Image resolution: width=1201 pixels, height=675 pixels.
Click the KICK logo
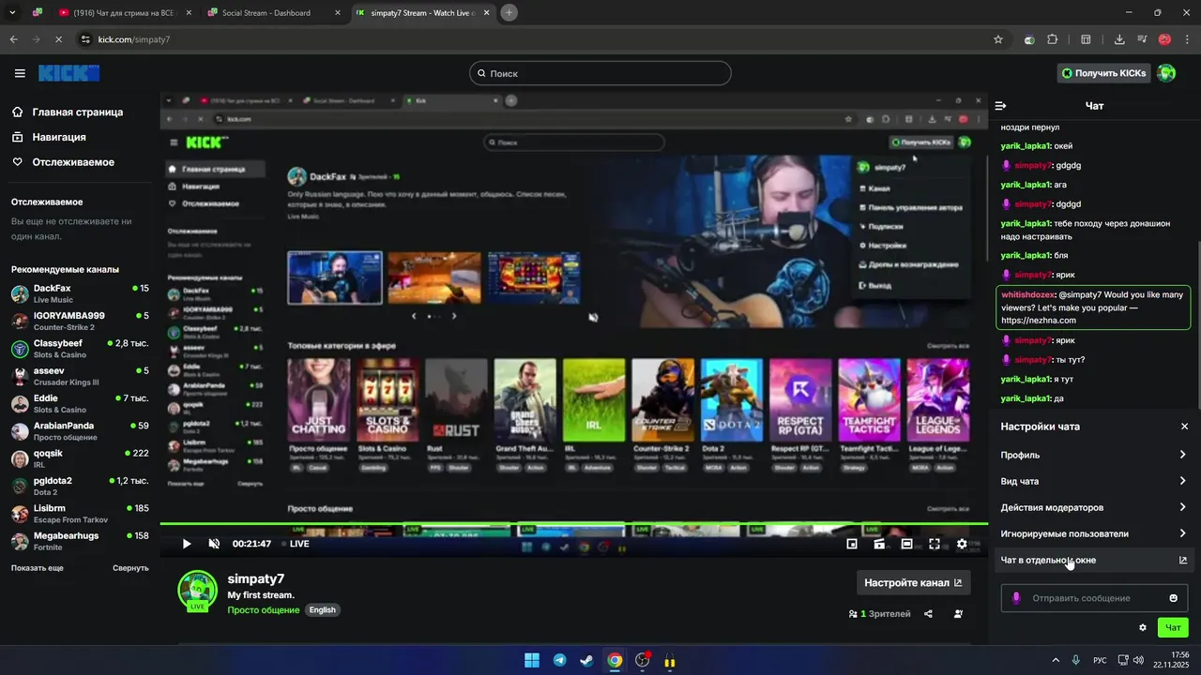click(x=68, y=73)
